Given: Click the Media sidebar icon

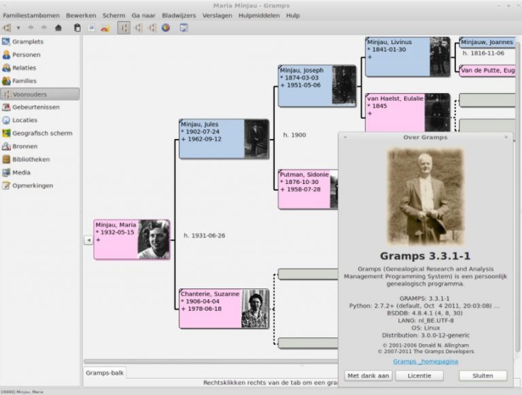Looking at the screenshot, I should pyautogui.click(x=6, y=172).
